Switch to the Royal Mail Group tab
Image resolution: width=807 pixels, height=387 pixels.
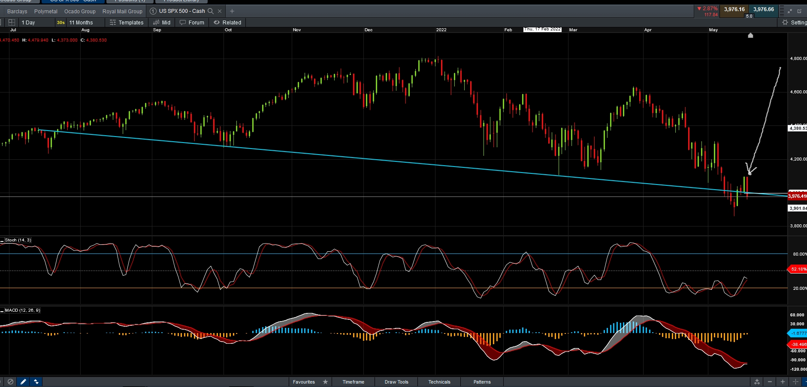pos(122,12)
